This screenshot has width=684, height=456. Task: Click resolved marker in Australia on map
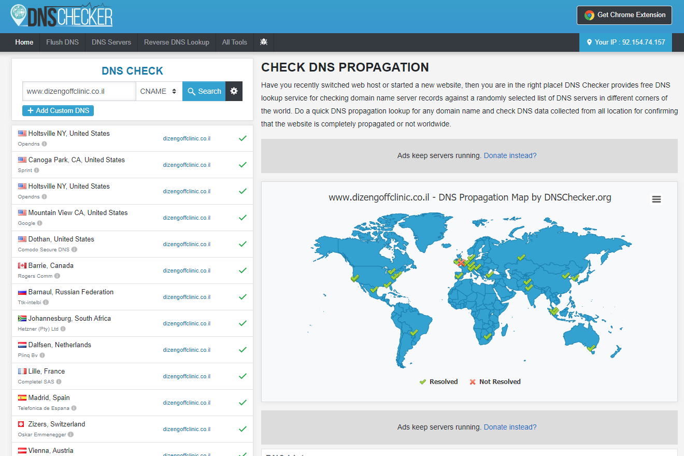pos(591,348)
